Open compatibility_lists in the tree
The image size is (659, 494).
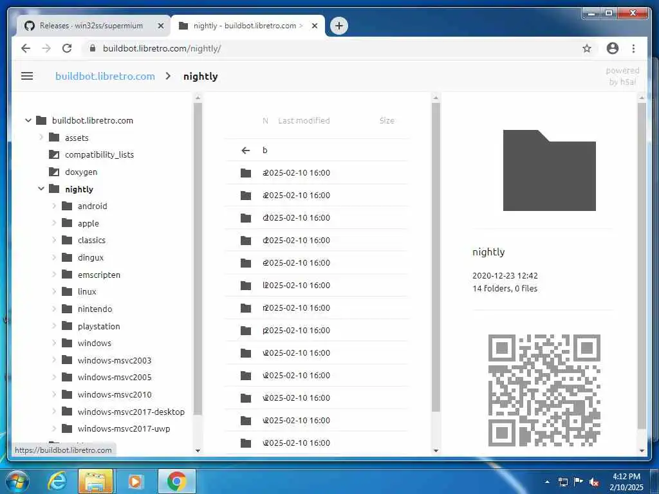point(91,154)
